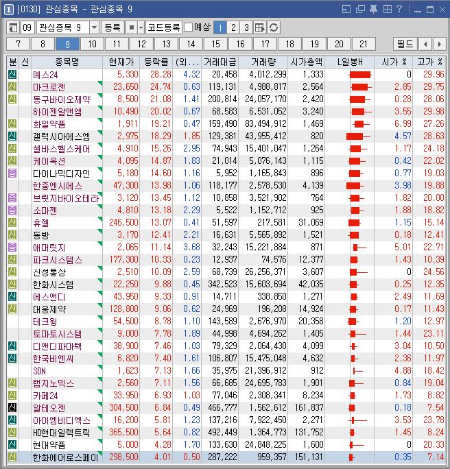Toggle the 예상 checkbox

[x=188, y=27]
